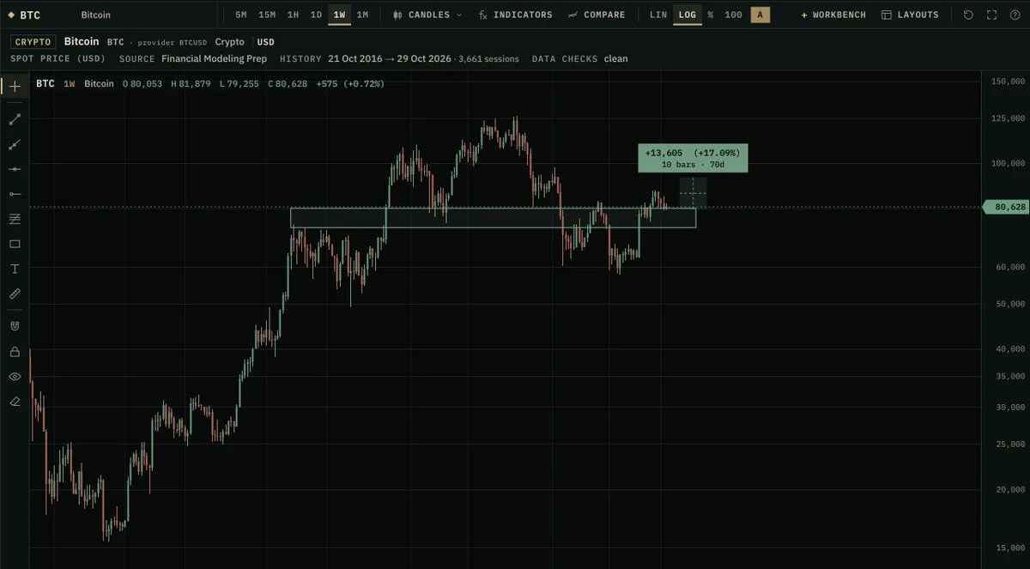Hide drawings with the eye icon
This screenshot has width=1030, height=569.
click(15, 376)
